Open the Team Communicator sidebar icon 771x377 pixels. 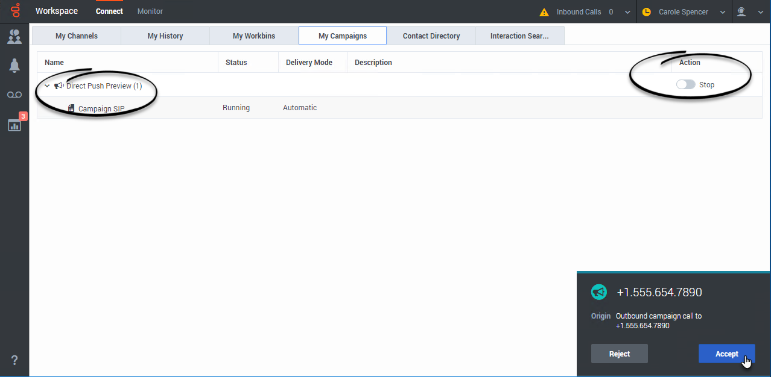pos(14,37)
